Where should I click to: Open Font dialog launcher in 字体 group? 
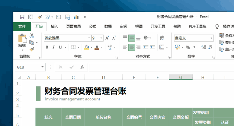(117, 57)
